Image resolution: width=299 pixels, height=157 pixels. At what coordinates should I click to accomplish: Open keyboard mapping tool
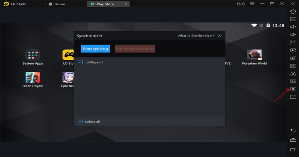pos(293,19)
